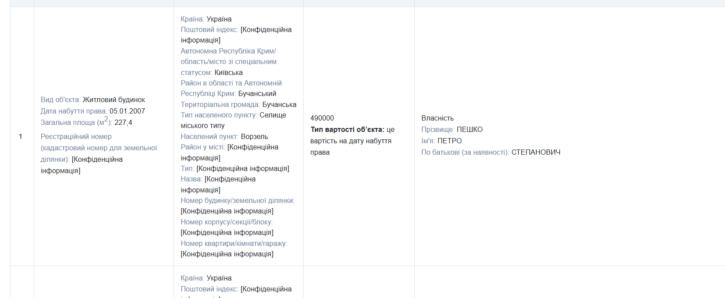Viewport: 725px width, 298px height.
Task: Click the bold 'Тип вартості об'єкта' label
Action: pos(347,130)
